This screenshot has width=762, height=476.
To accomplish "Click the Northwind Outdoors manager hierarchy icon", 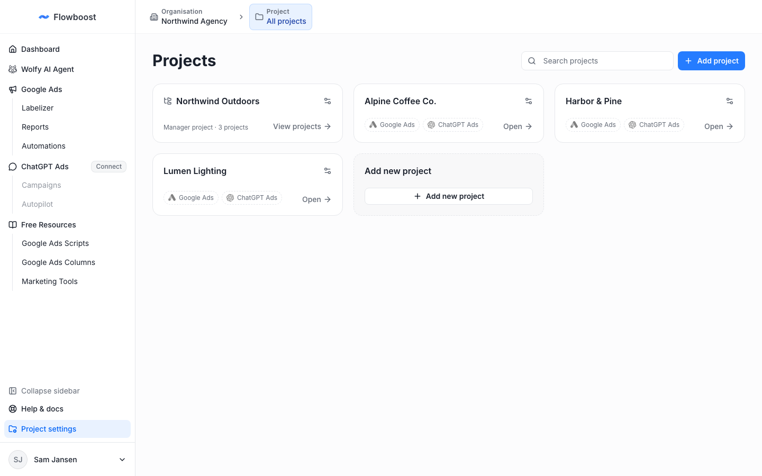I will (168, 101).
